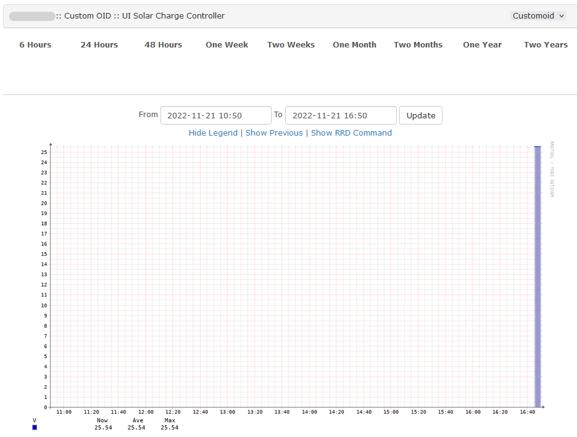Switch to the One Year view

pyautogui.click(x=482, y=44)
